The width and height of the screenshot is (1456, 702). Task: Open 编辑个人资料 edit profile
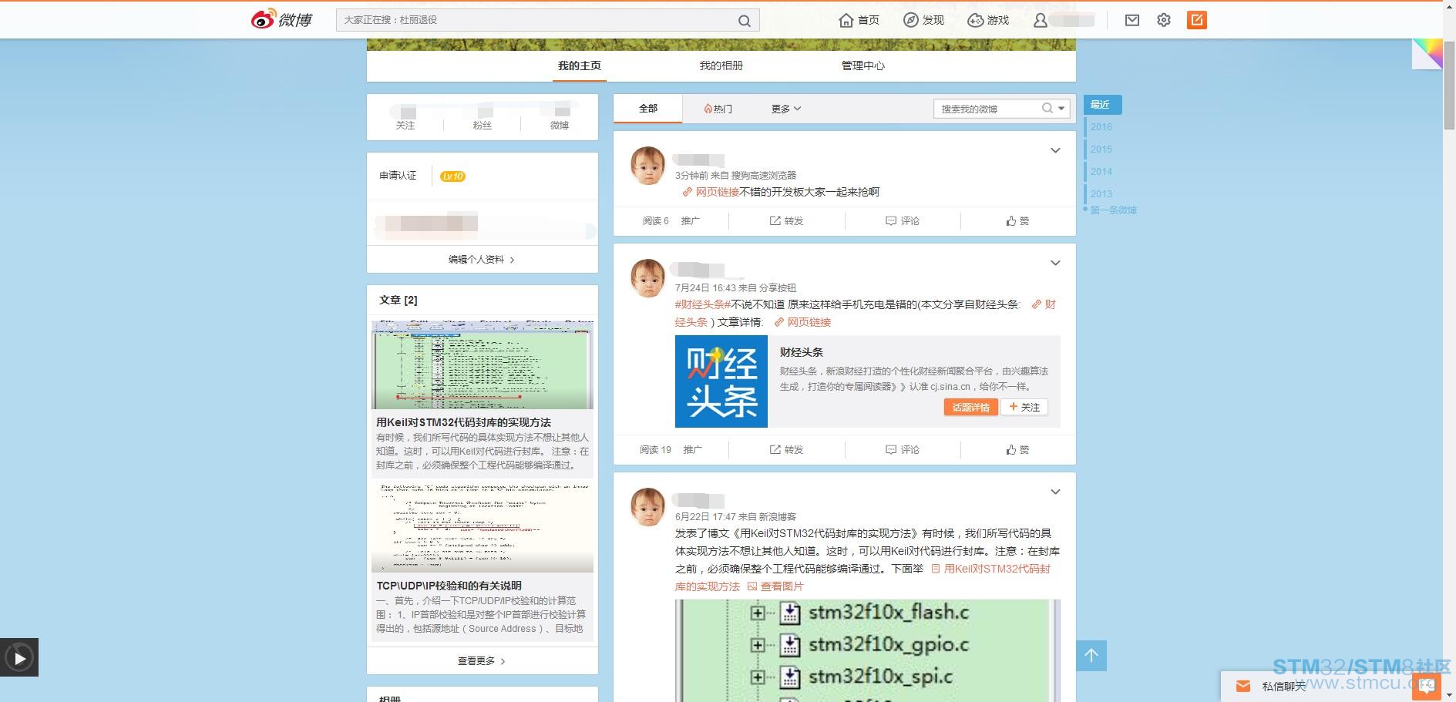[482, 260]
